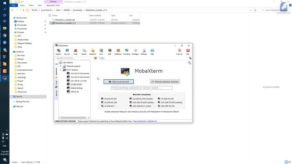
Task: Open the mobaxterm.mobatek.net link in the status bar
Action: pyautogui.click(x=145, y=121)
